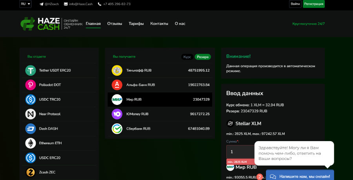Go to the Тарифы page

point(136,24)
